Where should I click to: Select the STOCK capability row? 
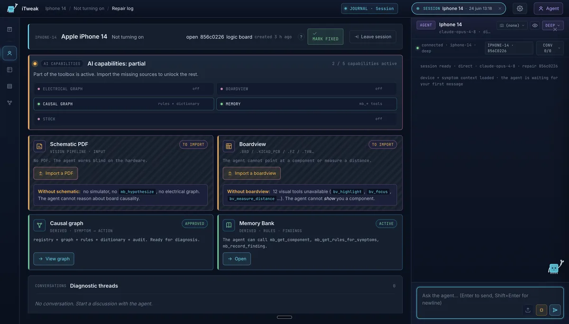tap(215, 119)
